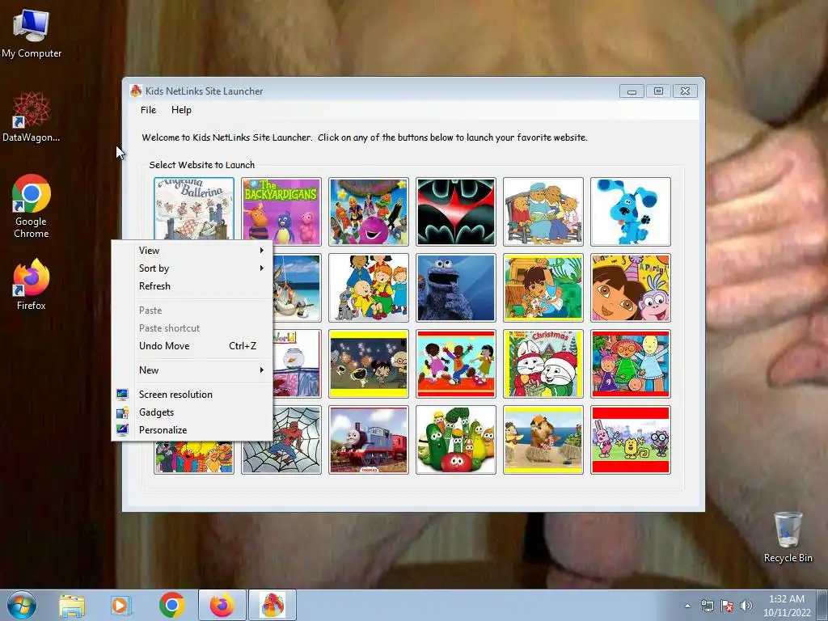Open the File menu in Kids NetLinks
828x621 pixels.
coord(149,110)
